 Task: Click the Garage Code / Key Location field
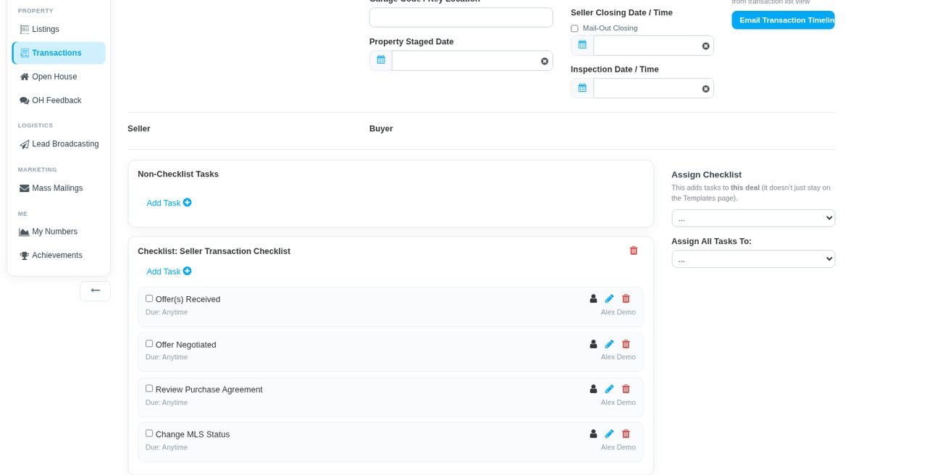(461, 17)
